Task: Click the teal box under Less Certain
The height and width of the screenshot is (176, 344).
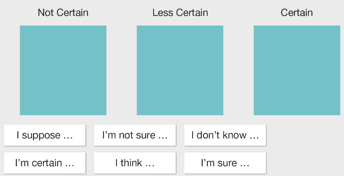Action: [180, 70]
